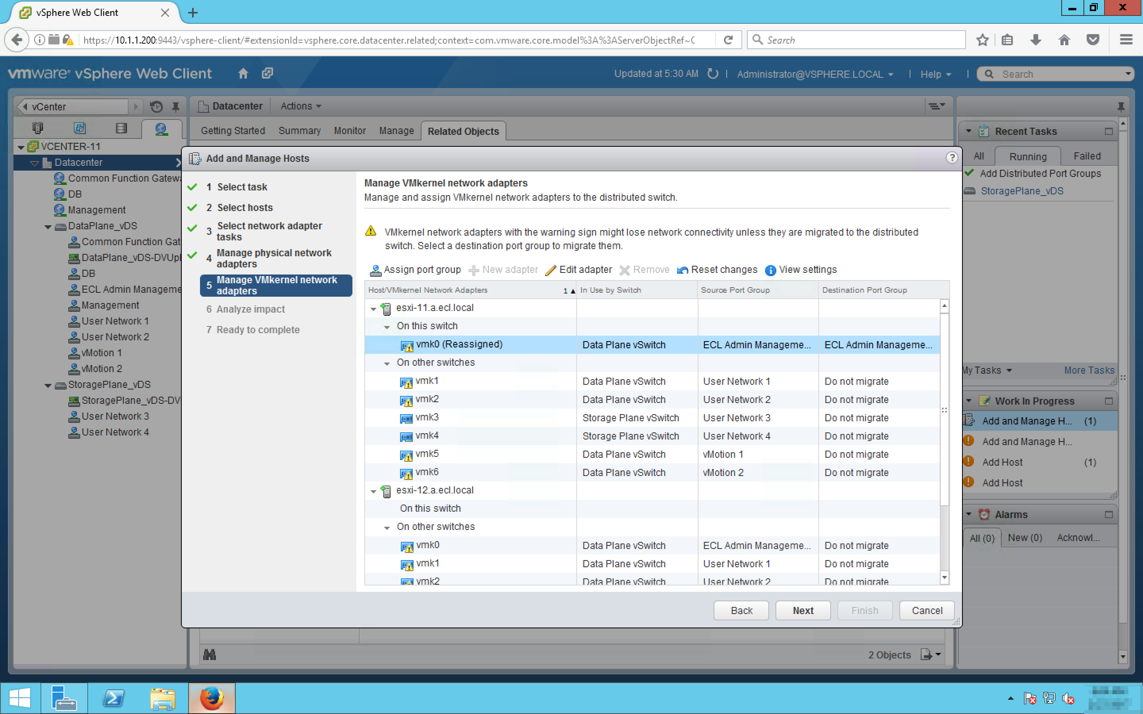The image size is (1143, 714).
Task: Collapse the esxi-11.a.ecl.local host node
Action: coord(373,309)
